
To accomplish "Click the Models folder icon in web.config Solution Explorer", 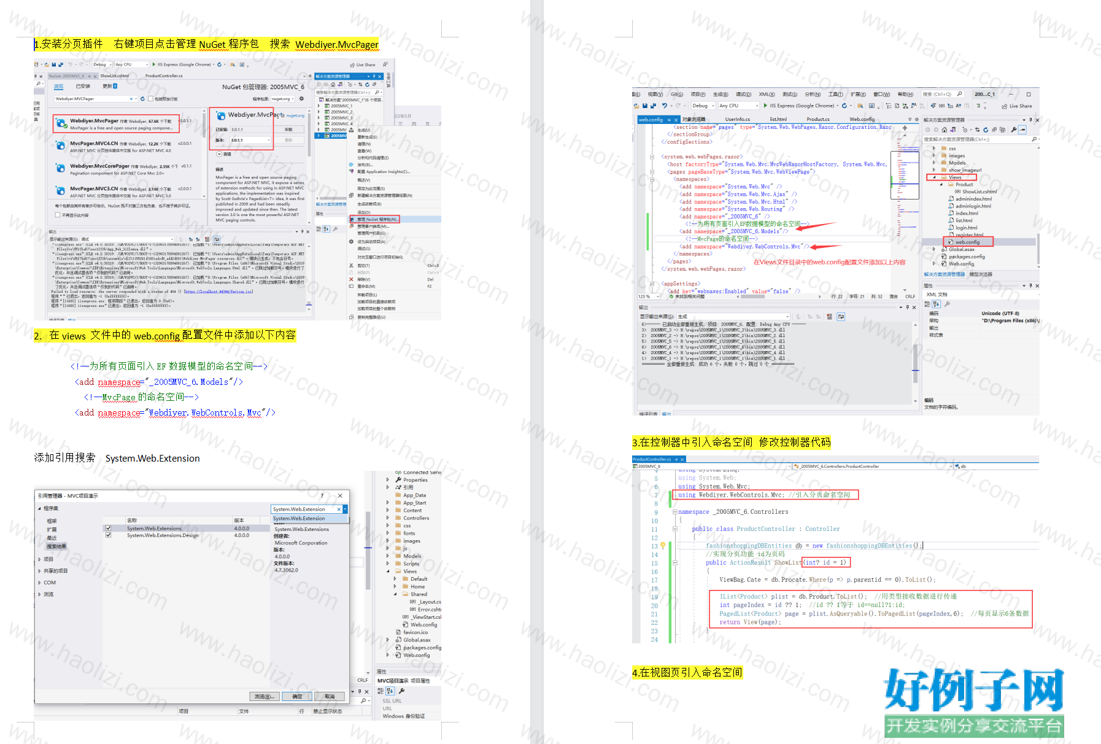I will tap(944, 163).
